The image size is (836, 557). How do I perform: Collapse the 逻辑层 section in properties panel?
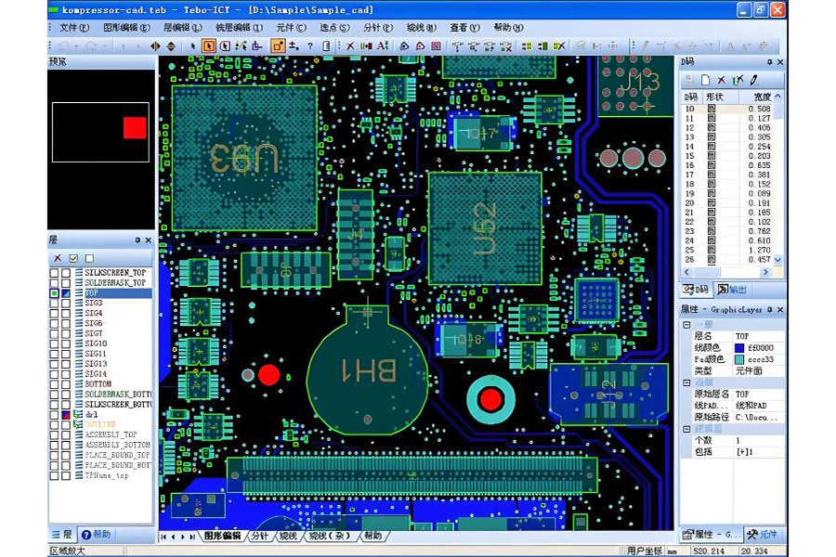686,429
